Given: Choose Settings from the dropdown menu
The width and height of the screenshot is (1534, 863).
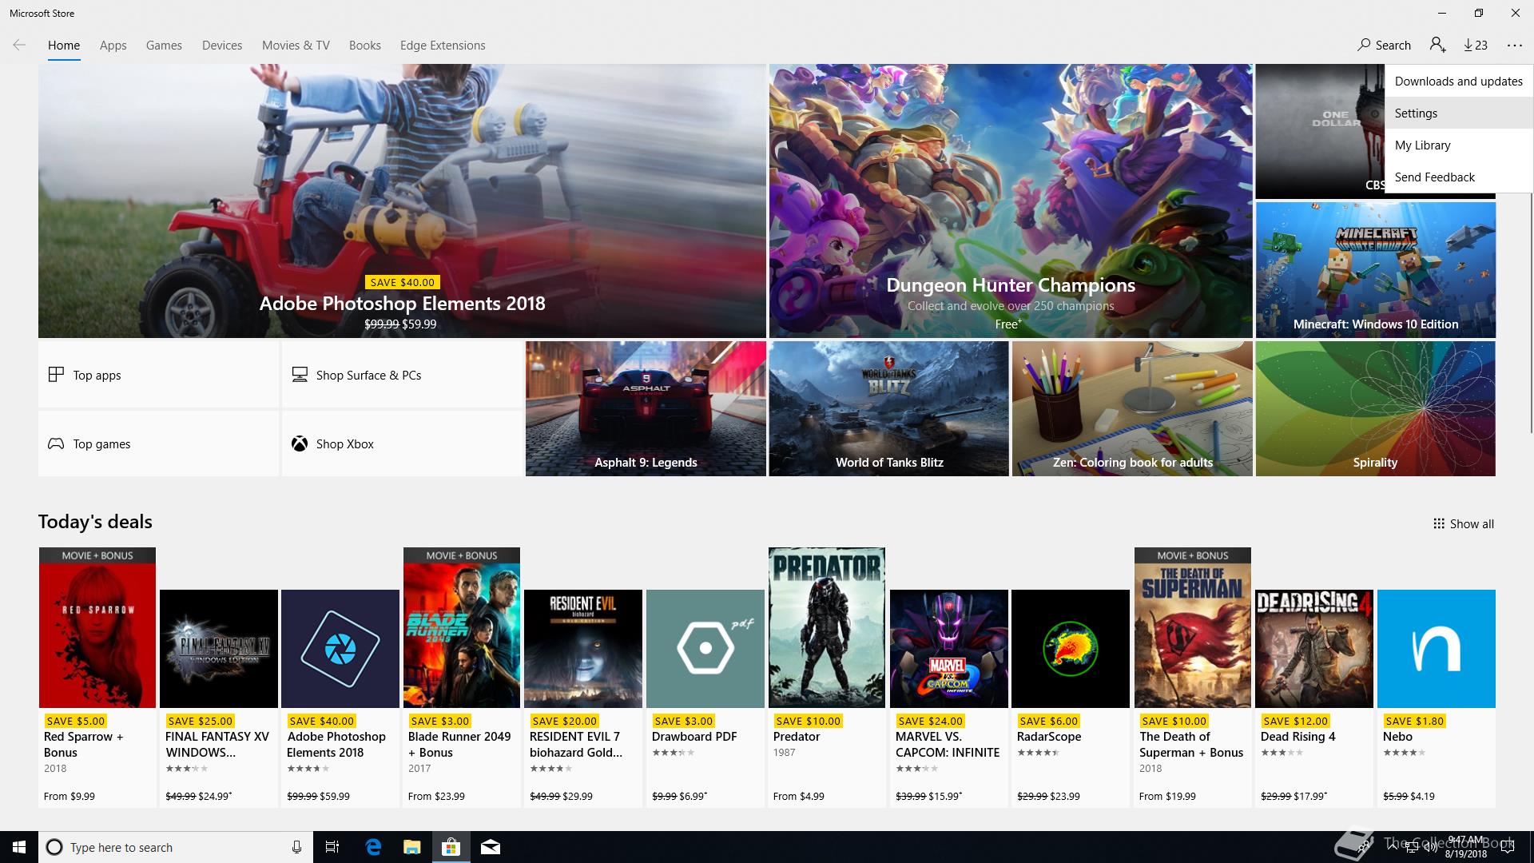Looking at the screenshot, I should point(1459,113).
